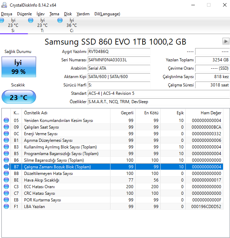Select row Çalışma Zamanı Bozuk Blok
This screenshot has width=230, height=238.
point(117,167)
